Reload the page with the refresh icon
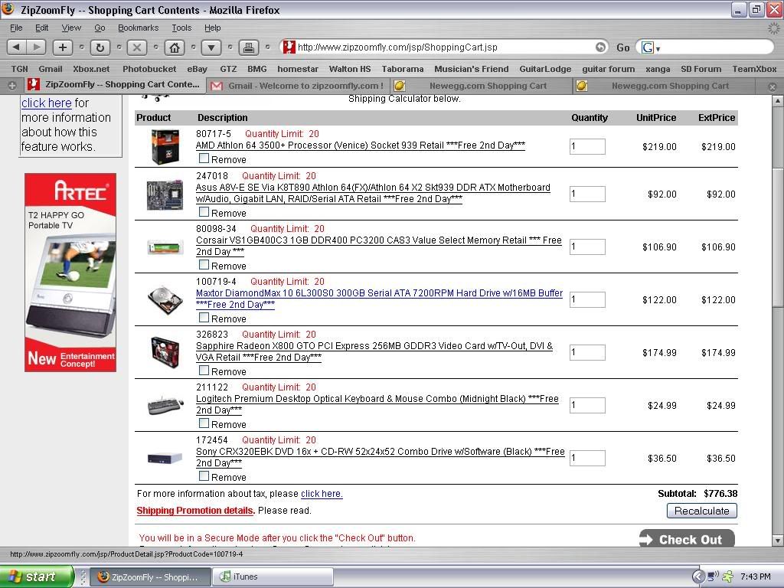The image size is (784, 588). (100, 47)
